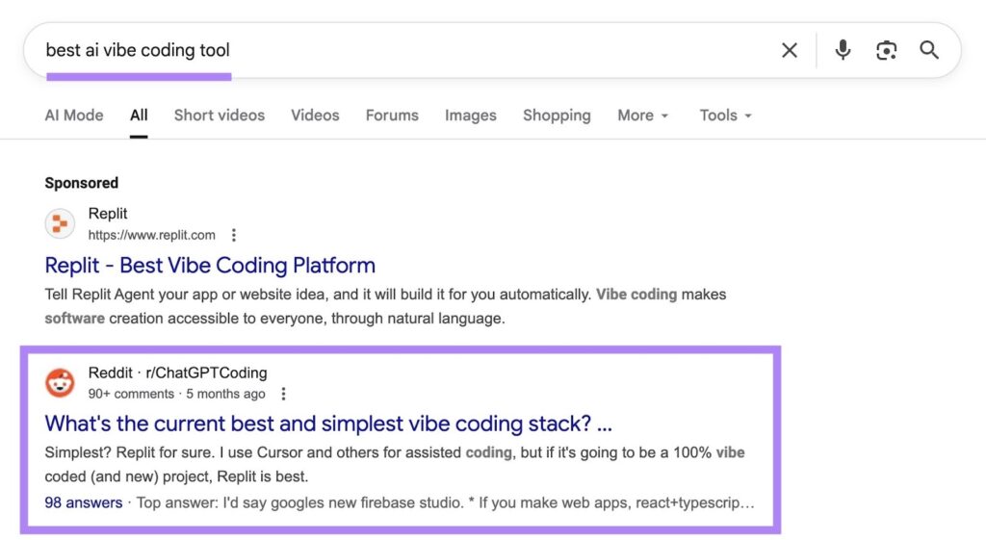The image size is (986, 540).
Task: Click the Replit logo favicon
Action: click(60, 224)
